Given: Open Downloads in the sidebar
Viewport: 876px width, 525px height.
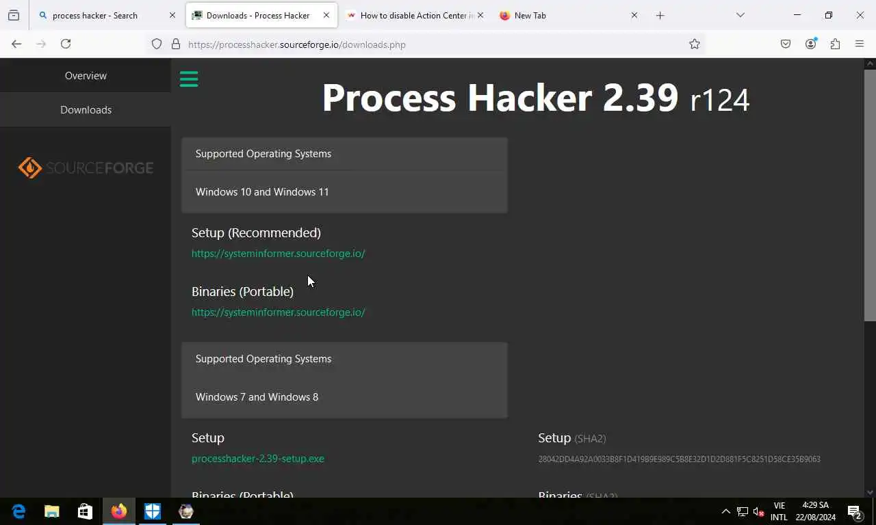Looking at the screenshot, I should pos(86,109).
